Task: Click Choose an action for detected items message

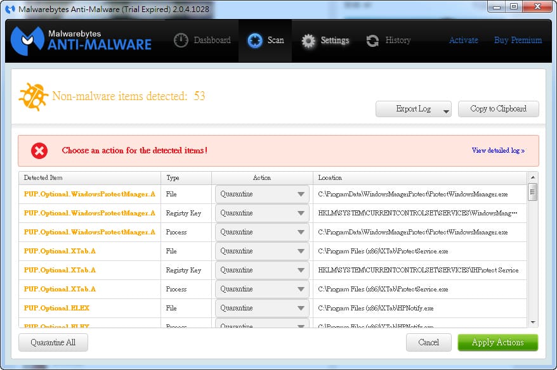Action: 134,150
